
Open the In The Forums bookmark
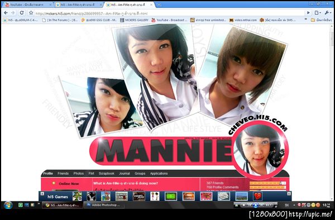(x=60, y=20)
